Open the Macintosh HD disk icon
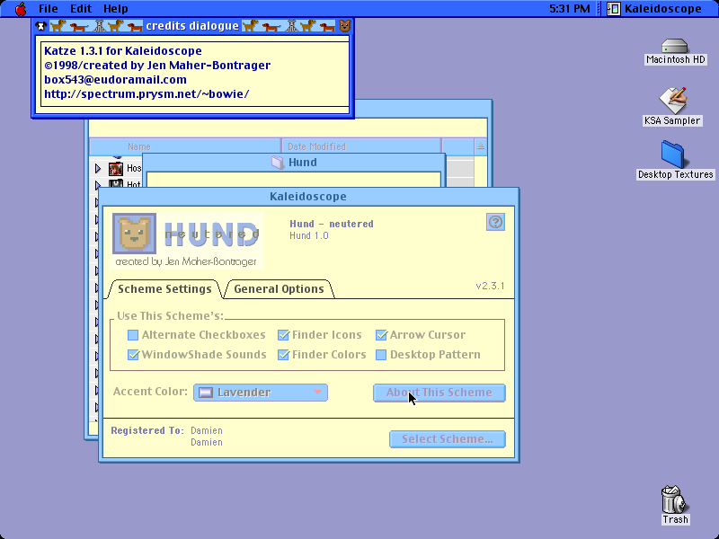This screenshot has height=539, width=719. click(675, 47)
